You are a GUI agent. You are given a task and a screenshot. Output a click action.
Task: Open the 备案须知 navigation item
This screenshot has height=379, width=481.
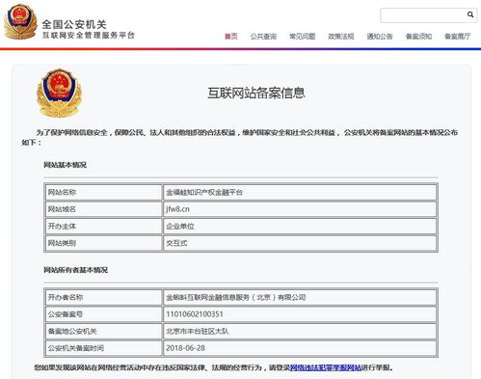pos(418,37)
